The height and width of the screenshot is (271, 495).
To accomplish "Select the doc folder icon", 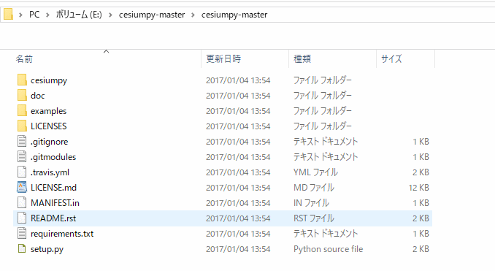I will click(x=22, y=96).
